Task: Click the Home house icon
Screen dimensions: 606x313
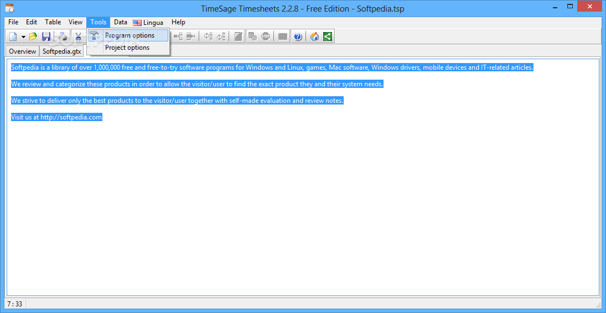Action: pos(315,36)
